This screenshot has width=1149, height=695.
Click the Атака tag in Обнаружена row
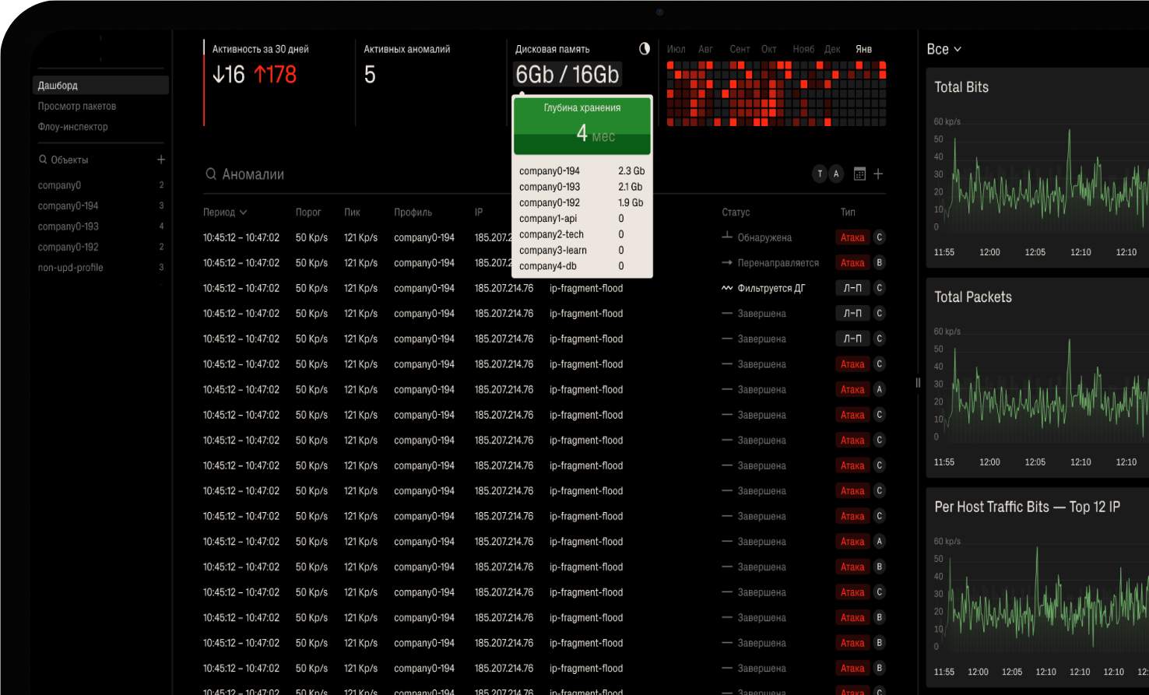852,237
